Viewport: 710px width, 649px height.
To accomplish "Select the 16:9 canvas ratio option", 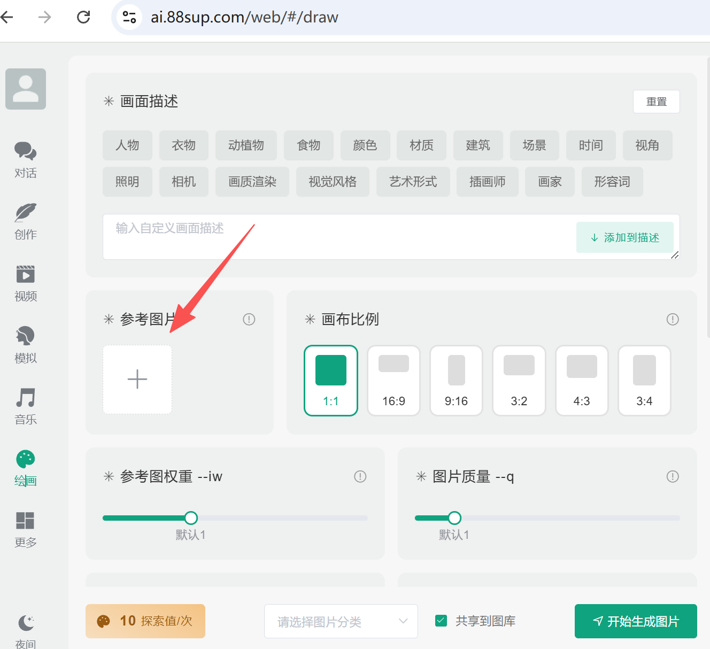I will coord(393,380).
